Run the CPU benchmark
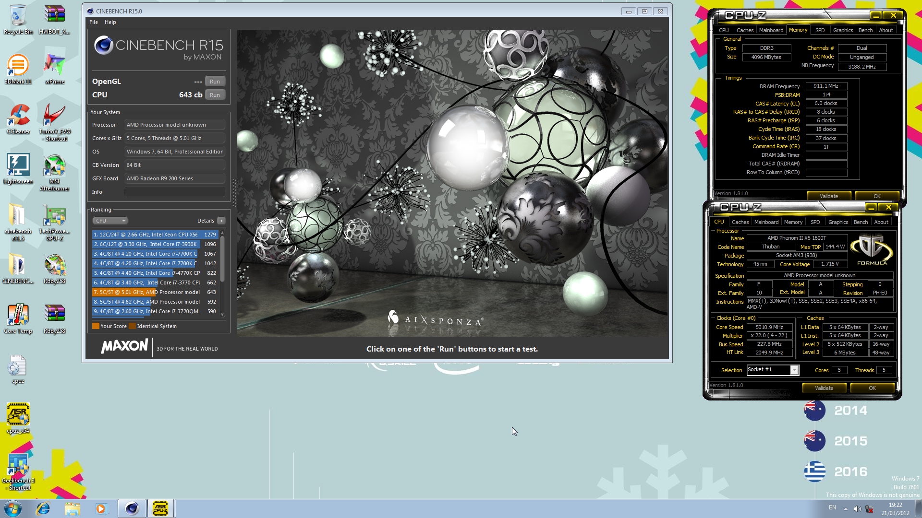Screen dimensions: 922x518 click(x=215, y=95)
